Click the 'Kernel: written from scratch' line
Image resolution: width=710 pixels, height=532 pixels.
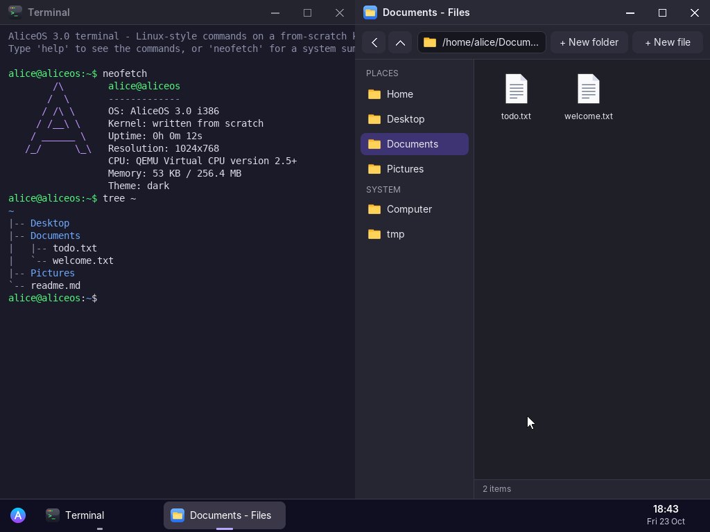(186, 123)
